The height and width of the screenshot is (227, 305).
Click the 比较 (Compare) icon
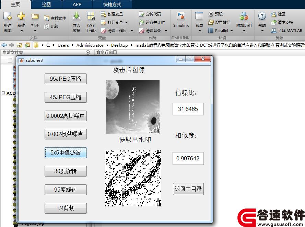coord(47,26)
